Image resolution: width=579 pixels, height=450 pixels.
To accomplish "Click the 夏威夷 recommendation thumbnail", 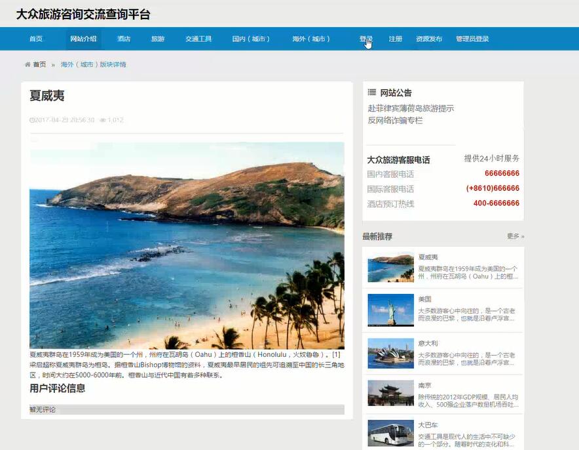I will pyautogui.click(x=390, y=268).
